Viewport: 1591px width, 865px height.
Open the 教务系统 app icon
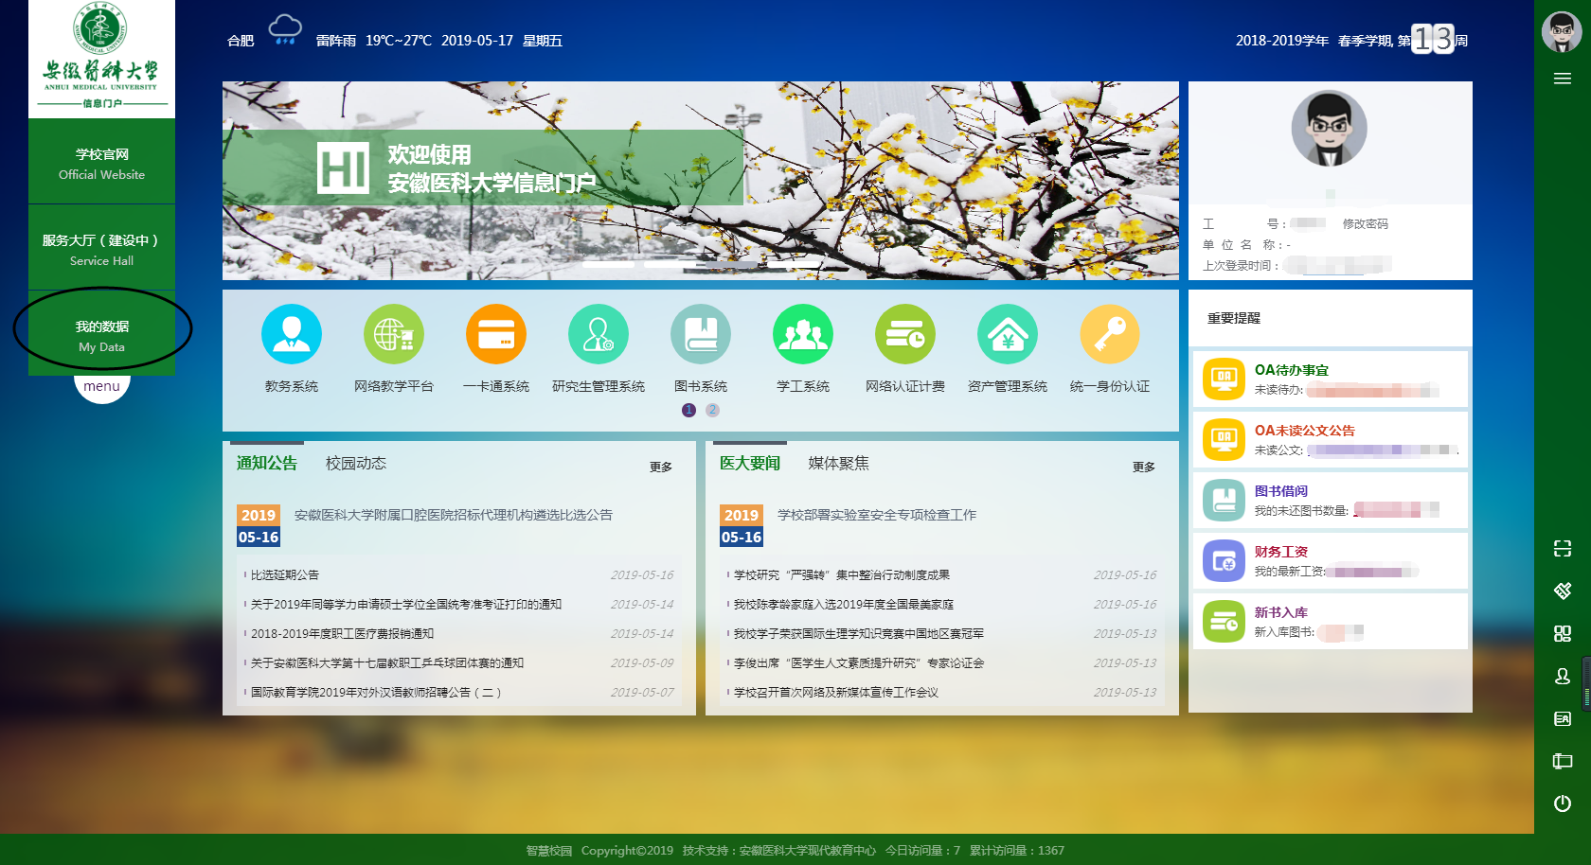pos(292,335)
